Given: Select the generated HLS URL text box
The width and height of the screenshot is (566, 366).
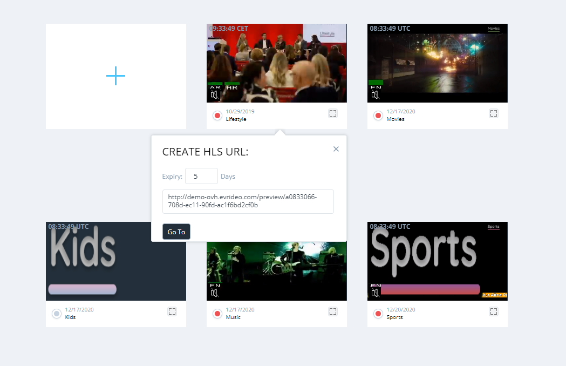Looking at the screenshot, I should tap(248, 201).
